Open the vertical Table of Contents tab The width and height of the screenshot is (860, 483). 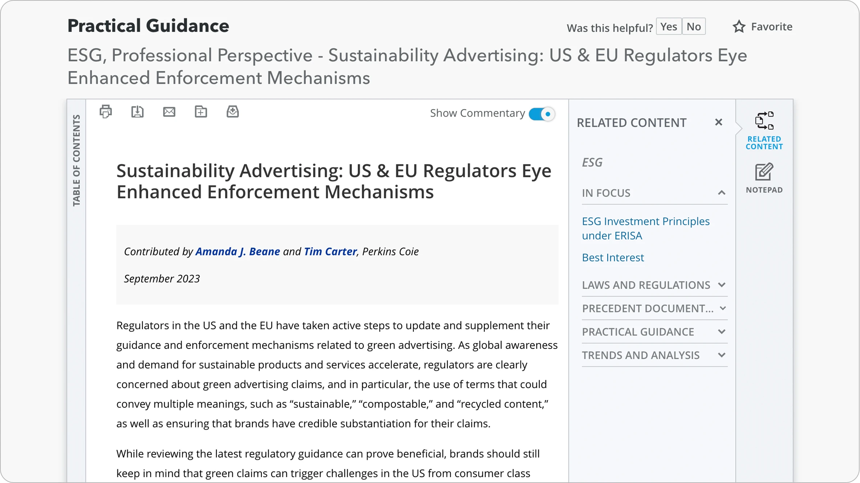click(x=76, y=160)
